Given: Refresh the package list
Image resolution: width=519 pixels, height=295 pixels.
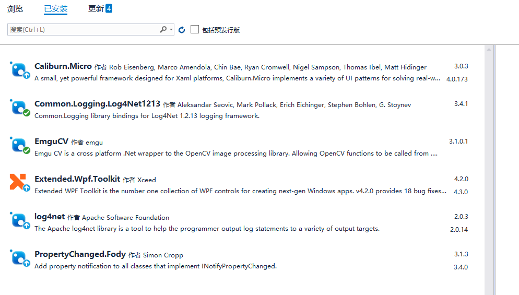Looking at the screenshot, I should (x=182, y=30).
